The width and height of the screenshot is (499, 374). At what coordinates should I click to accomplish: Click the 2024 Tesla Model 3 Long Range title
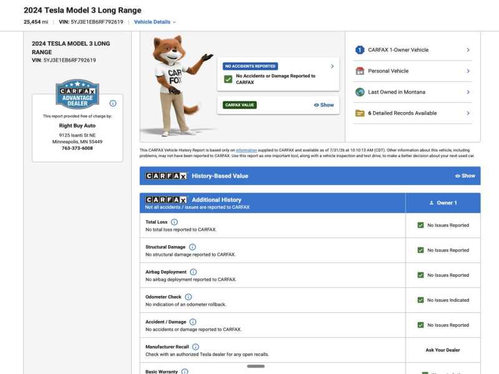(x=82, y=10)
